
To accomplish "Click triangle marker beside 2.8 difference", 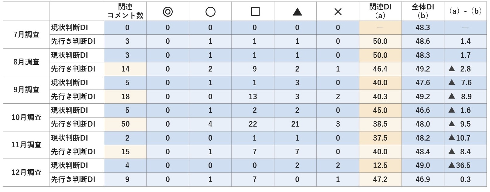I will 452,69.
